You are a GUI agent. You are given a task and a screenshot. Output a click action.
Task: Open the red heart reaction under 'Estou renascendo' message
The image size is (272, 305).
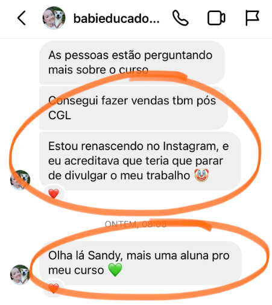pos(54,193)
